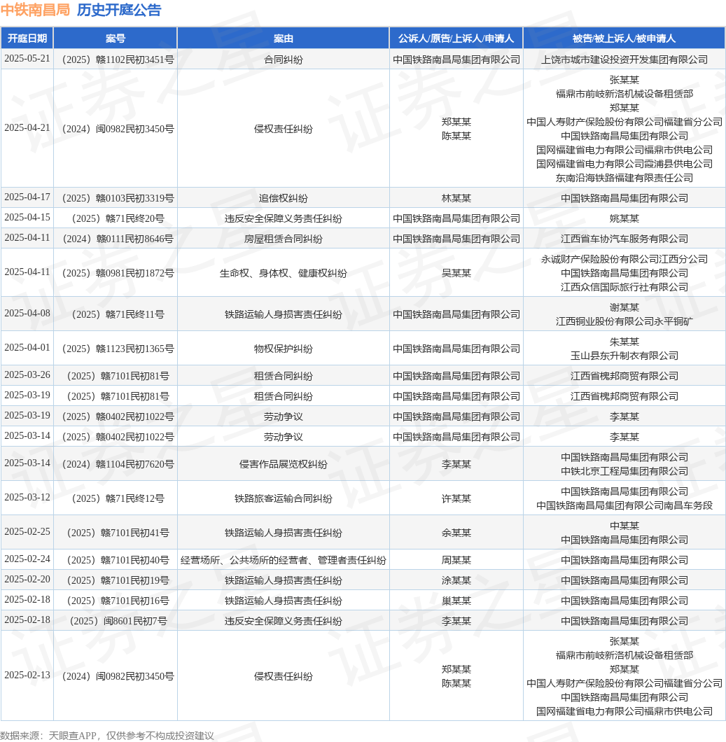Click defendant name 姚某某
The width and height of the screenshot is (726, 742).
click(624, 218)
